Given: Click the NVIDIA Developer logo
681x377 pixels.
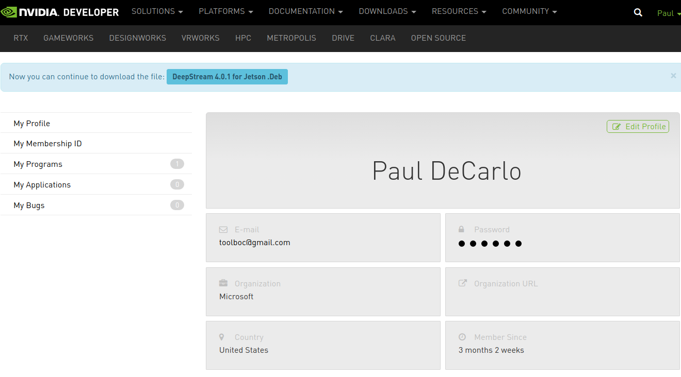Looking at the screenshot, I should [x=60, y=12].
